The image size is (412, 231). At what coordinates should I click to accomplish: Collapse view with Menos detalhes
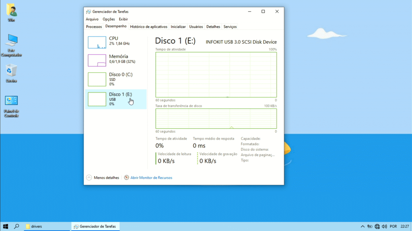pos(103,178)
